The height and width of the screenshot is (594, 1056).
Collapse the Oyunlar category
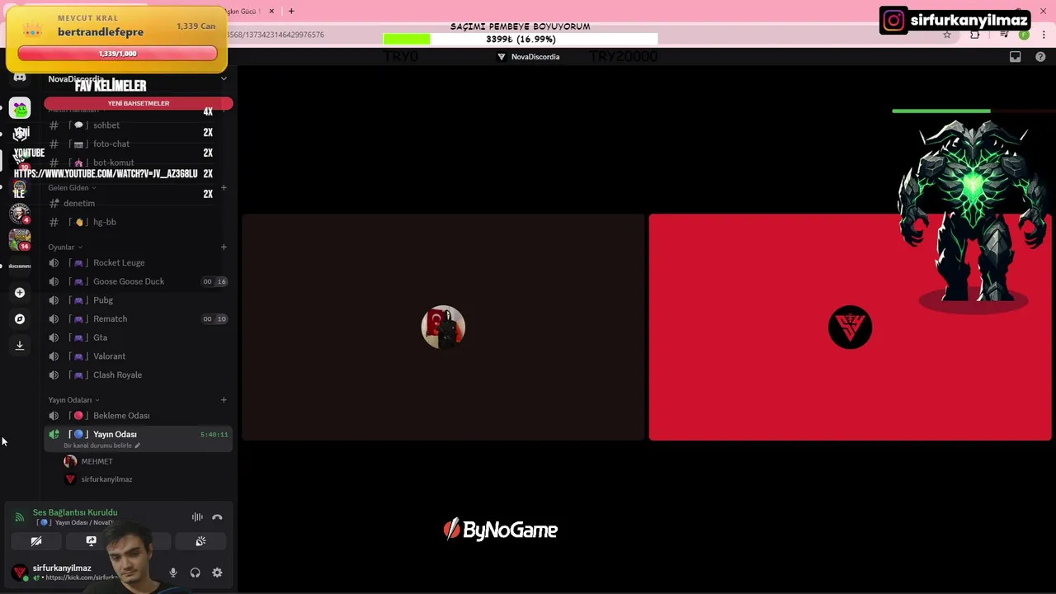click(65, 247)
